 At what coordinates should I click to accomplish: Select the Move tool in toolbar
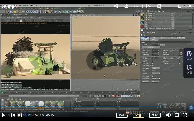11,11
